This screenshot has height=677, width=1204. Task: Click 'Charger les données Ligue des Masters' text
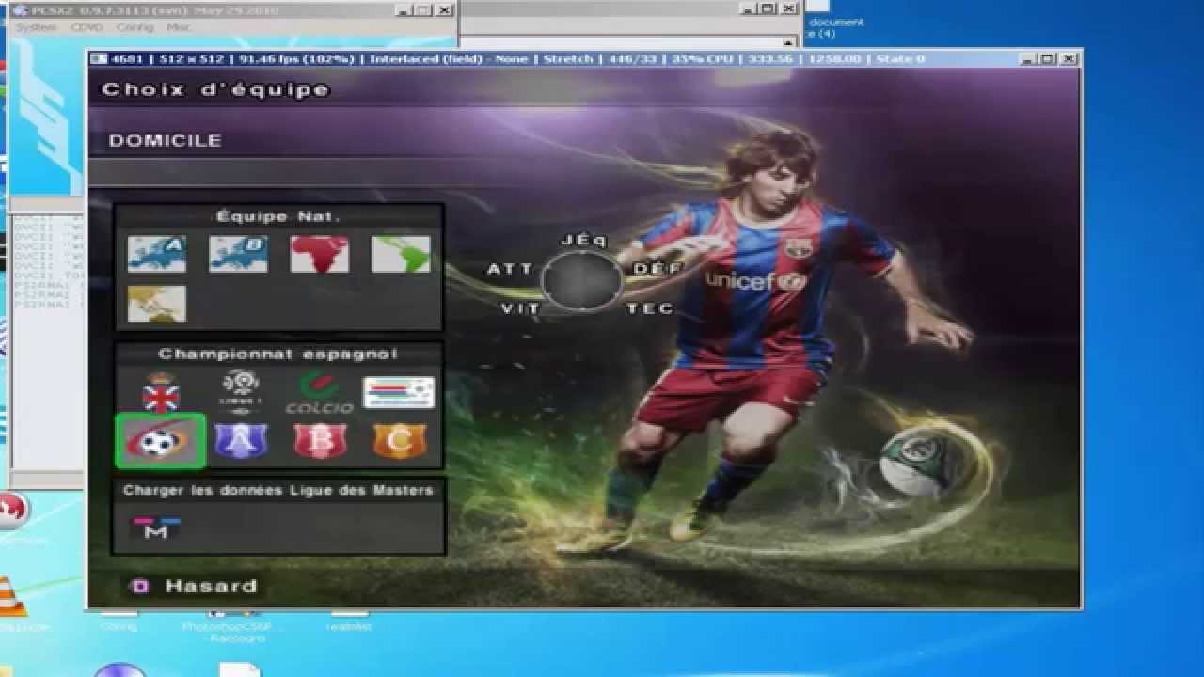[278, 490]
